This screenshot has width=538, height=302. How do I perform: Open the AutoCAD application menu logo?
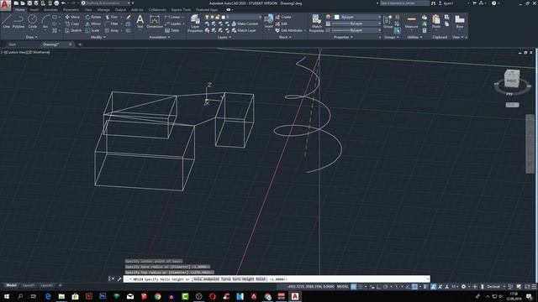(x=5, y=6)
